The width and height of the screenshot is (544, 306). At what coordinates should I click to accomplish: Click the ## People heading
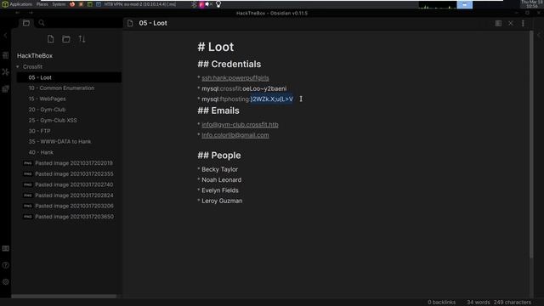(219, 156)
